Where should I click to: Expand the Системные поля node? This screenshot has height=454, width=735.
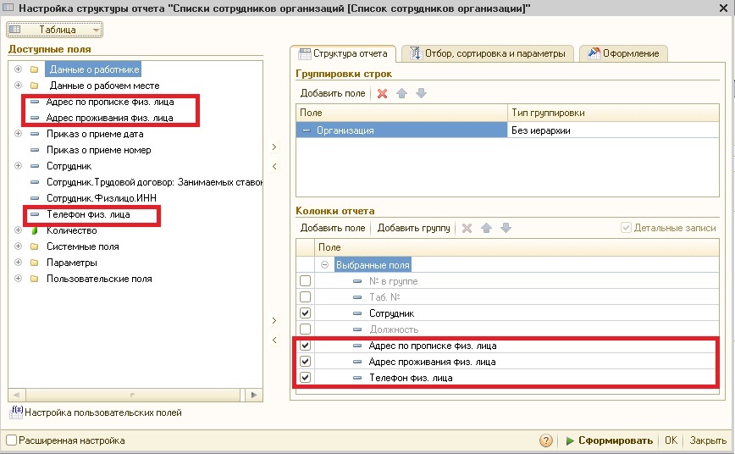[18, 246]
